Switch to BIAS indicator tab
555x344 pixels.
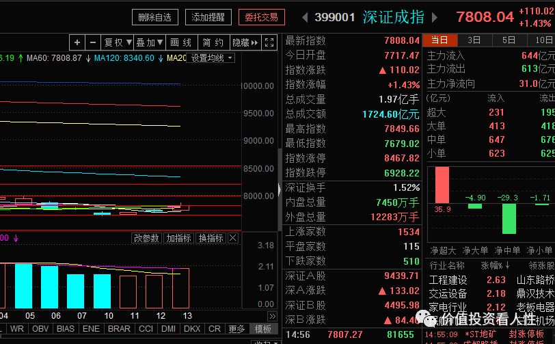coord(66,329)
